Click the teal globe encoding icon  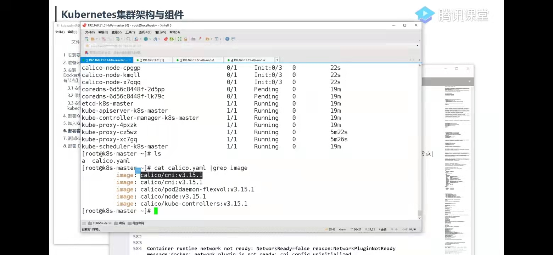146,39
